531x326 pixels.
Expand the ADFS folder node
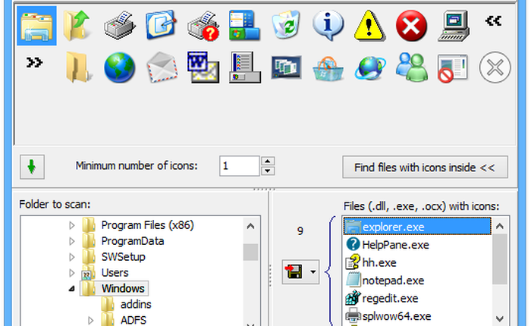(x=90, y=320)
